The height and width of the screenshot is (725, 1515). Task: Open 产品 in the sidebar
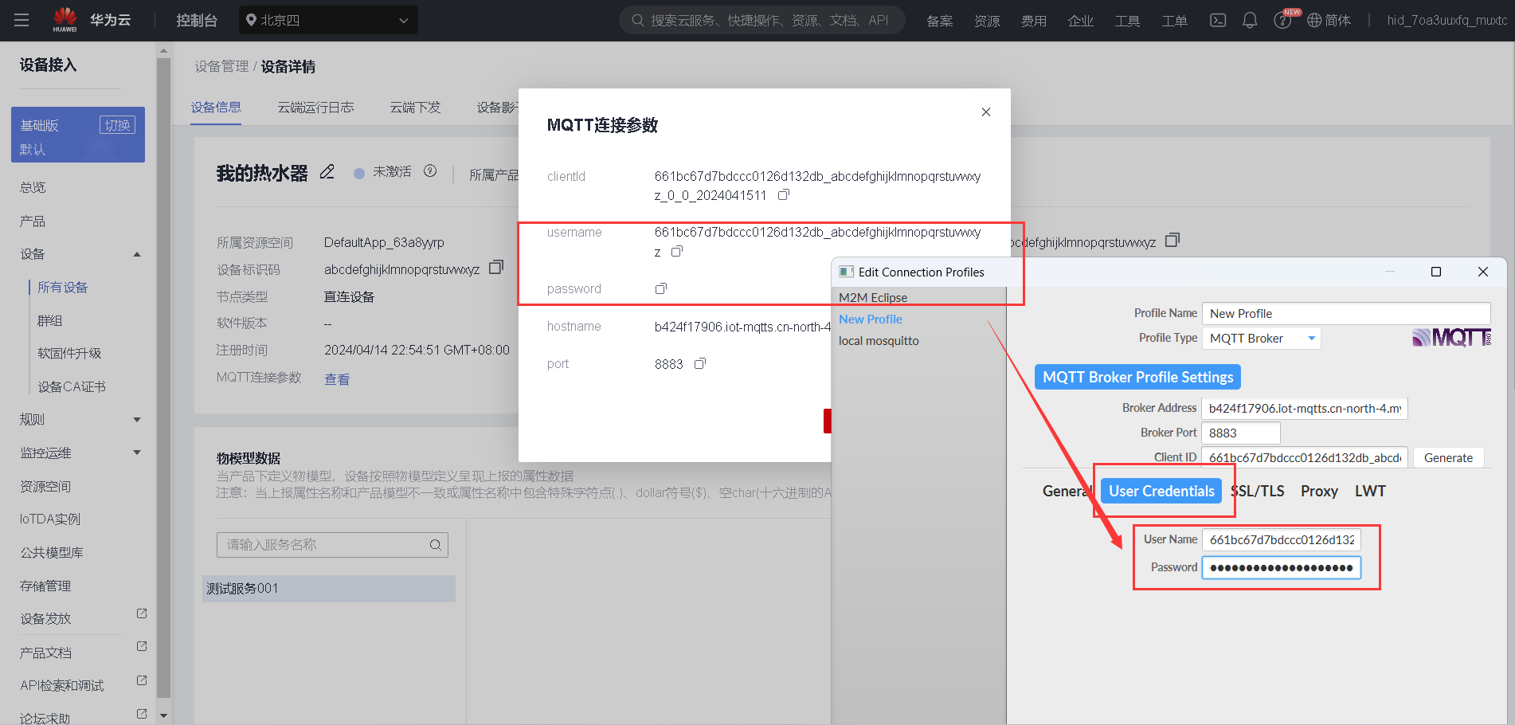tap(33, 221)
